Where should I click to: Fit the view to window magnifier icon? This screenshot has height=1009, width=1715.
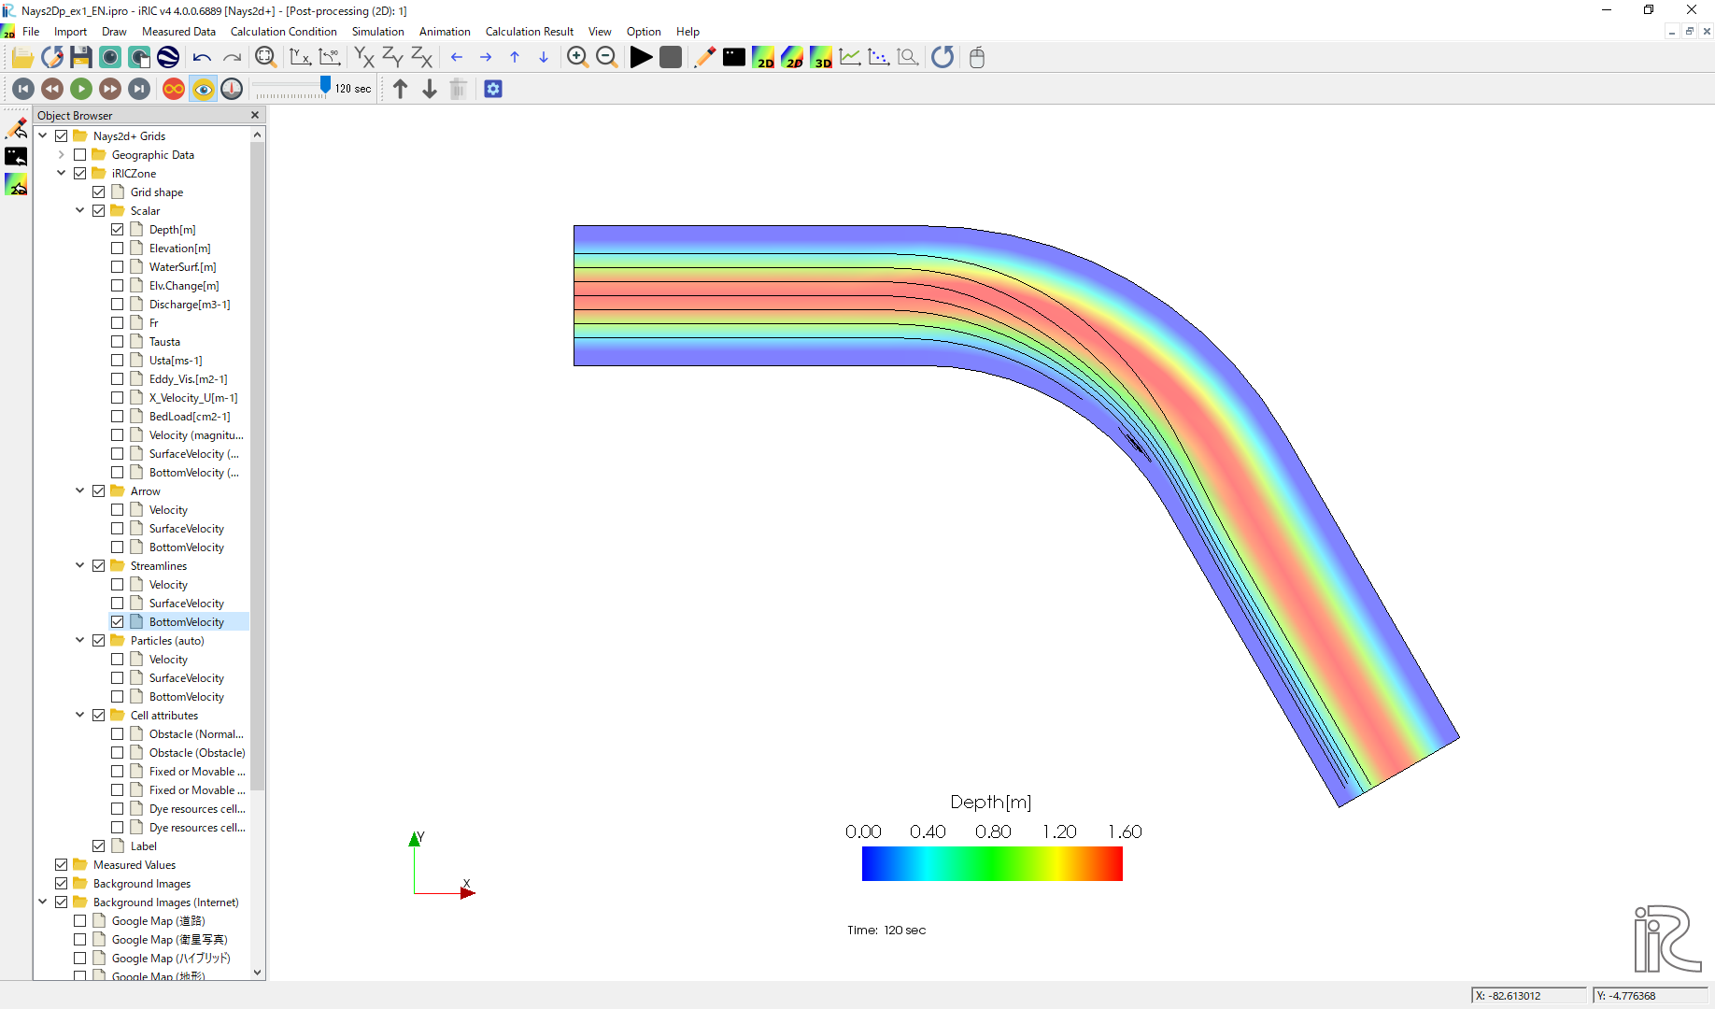(265, 57)
